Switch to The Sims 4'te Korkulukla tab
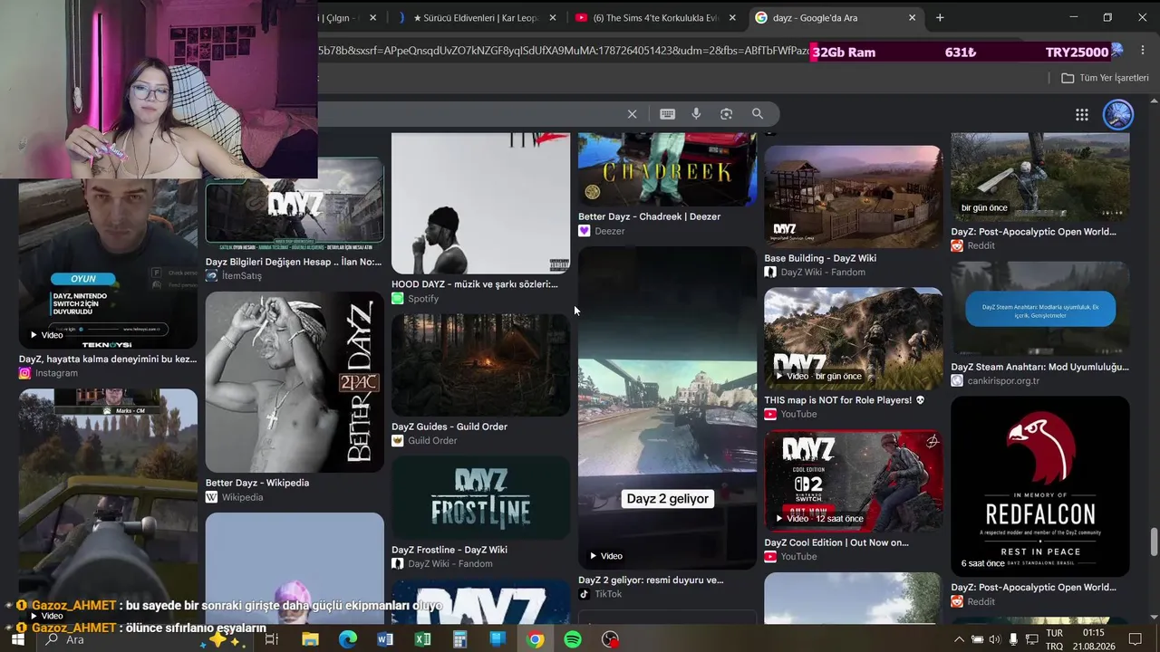 point(655,17)
